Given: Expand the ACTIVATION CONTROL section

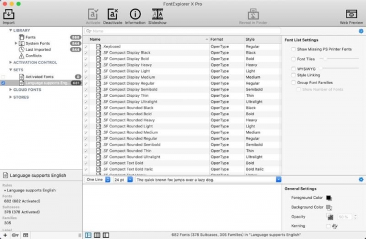Looking at the screenshot, I should pyautogui.click(x=10, y=62).
